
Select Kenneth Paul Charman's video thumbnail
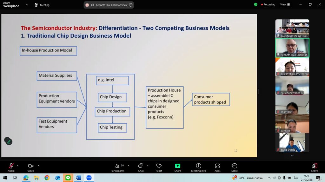tap(292, 48)
